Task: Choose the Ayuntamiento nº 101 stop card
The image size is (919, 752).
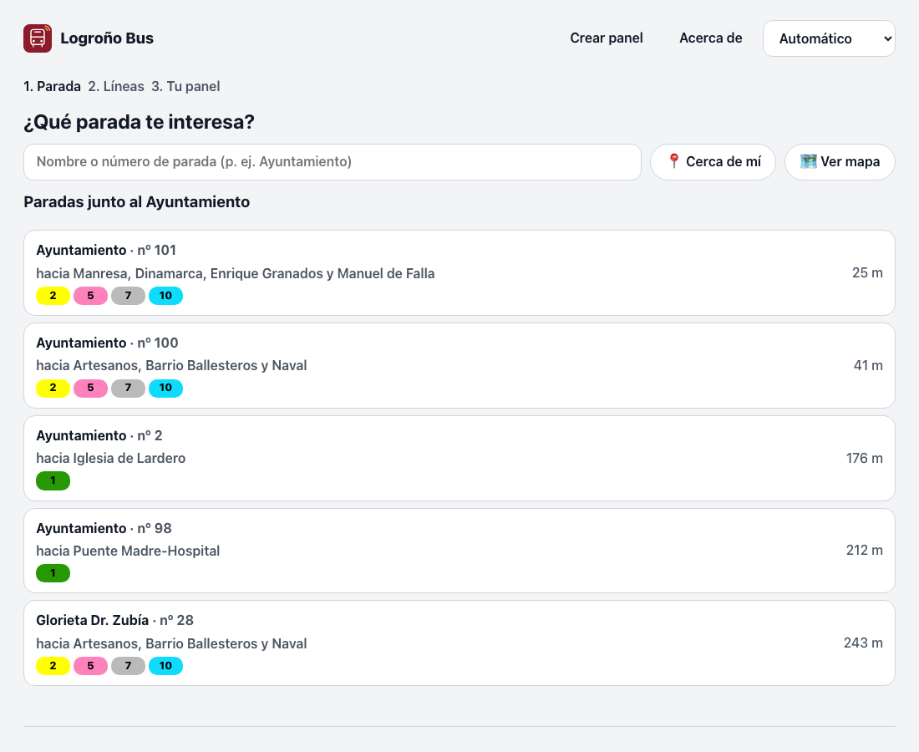Action: point(459,272)
